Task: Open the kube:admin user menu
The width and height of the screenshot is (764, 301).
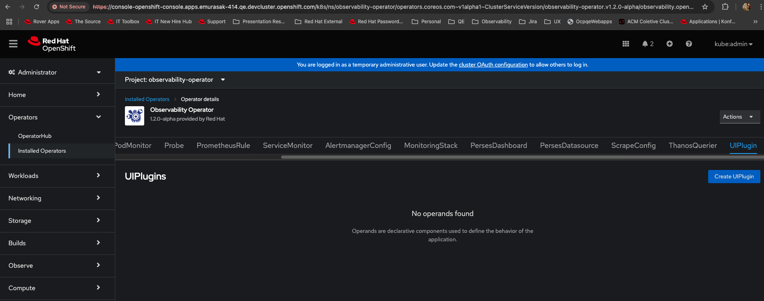Action: [x=733, y=44]
